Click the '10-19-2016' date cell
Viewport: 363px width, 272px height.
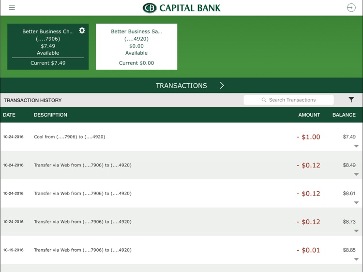point(13,250)
